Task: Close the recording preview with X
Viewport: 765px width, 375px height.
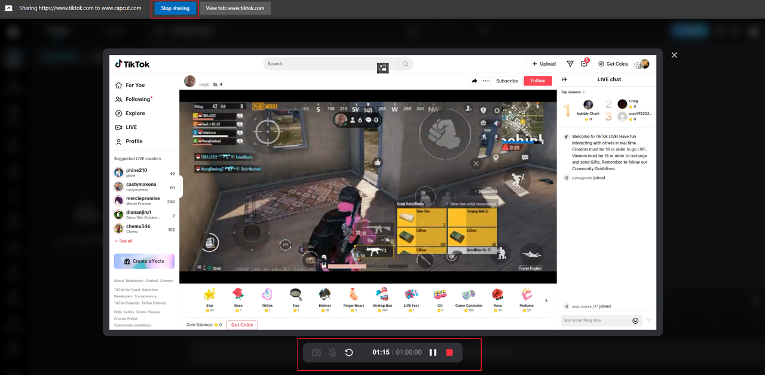Action: coord(674,55)
